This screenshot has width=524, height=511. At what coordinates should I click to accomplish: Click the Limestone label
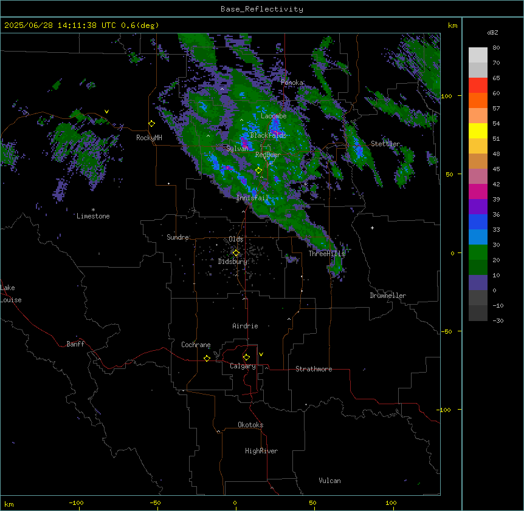(x=93, y=216)
